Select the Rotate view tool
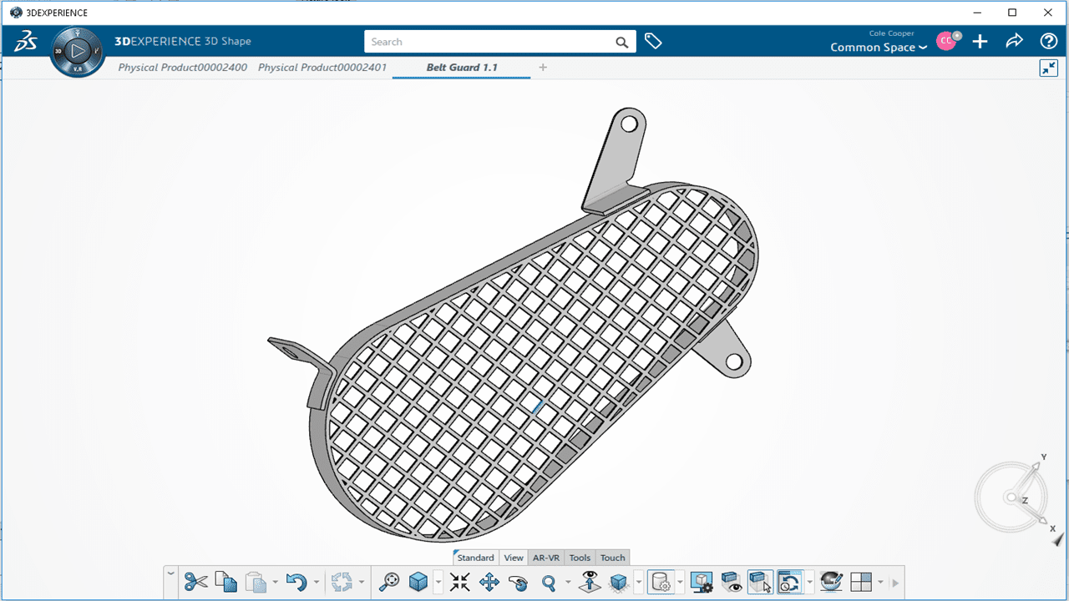This screenshot has height=601, width=1069. [x=519, y=582]
